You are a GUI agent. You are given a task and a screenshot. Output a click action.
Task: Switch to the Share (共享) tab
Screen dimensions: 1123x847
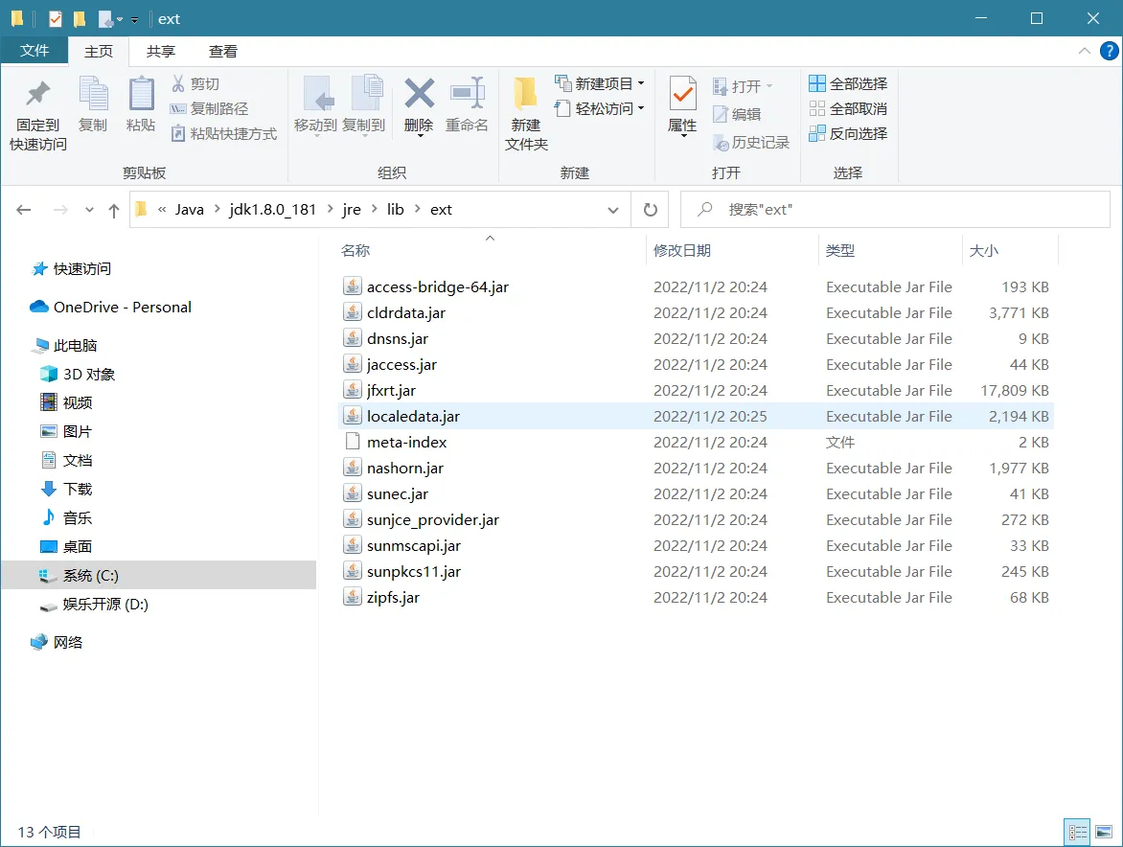(160, 52)
